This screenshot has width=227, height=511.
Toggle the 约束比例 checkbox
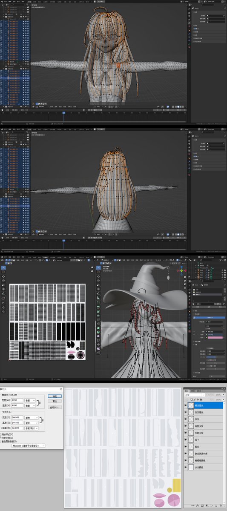[x=1, y=438]
